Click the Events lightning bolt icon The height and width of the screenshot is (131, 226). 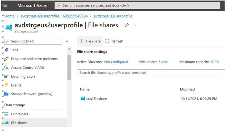pyautogui.click(x=6, y=85)
